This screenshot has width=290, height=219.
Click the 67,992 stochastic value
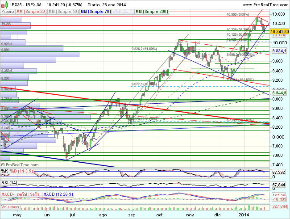[278, 173]
